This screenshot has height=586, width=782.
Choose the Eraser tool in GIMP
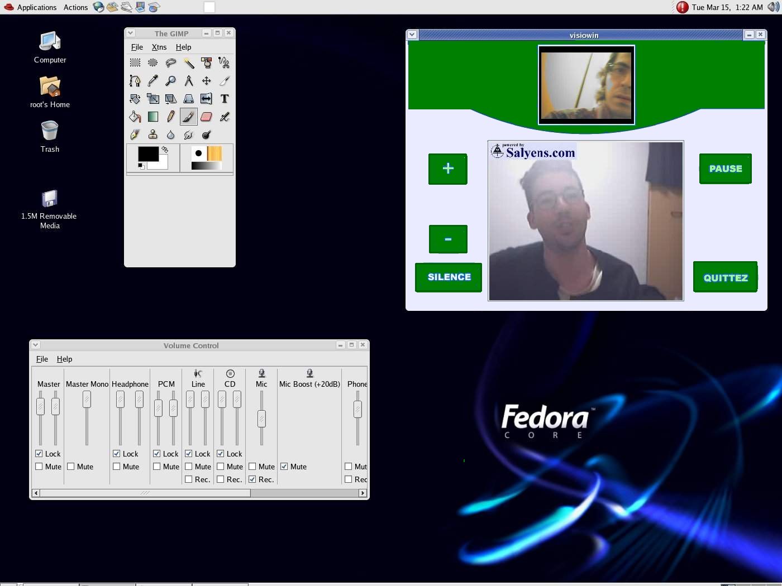coord(207,117)
